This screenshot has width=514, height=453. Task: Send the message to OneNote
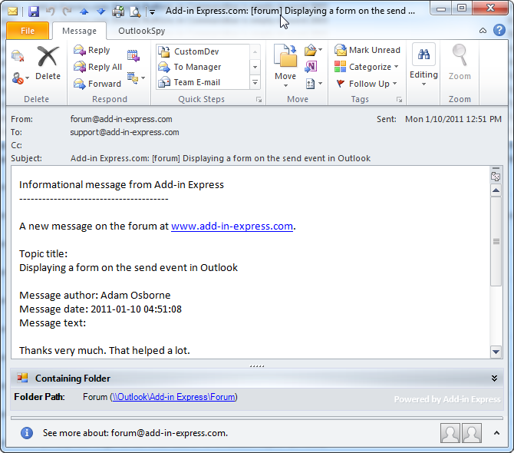[311, 67]
